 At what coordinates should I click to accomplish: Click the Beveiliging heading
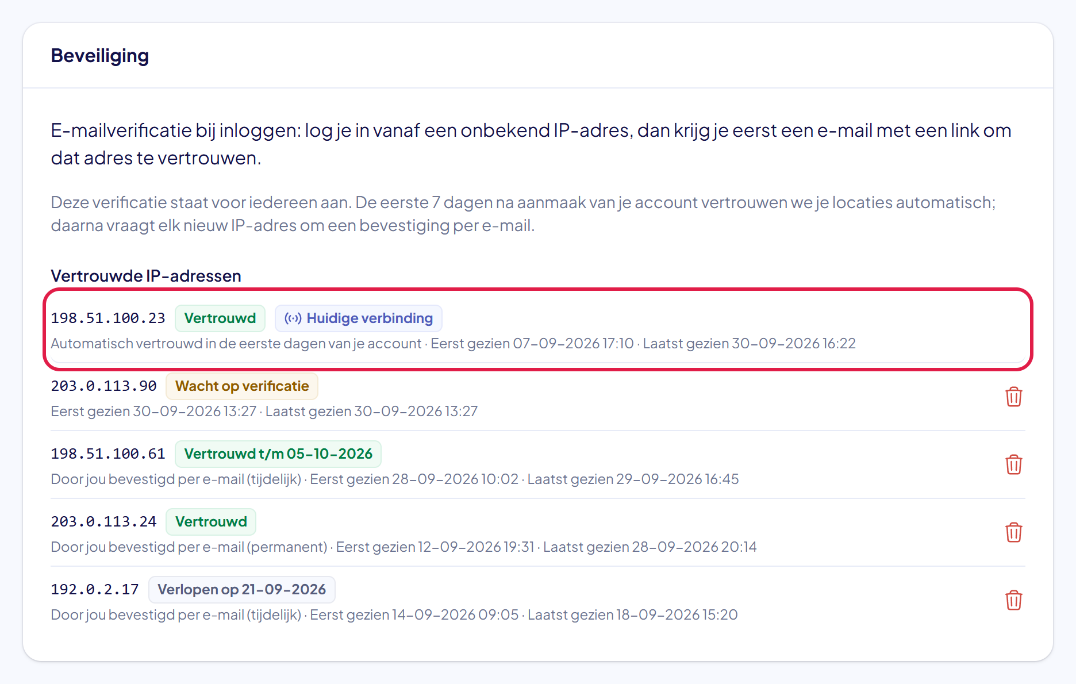[x=100, y=56]
